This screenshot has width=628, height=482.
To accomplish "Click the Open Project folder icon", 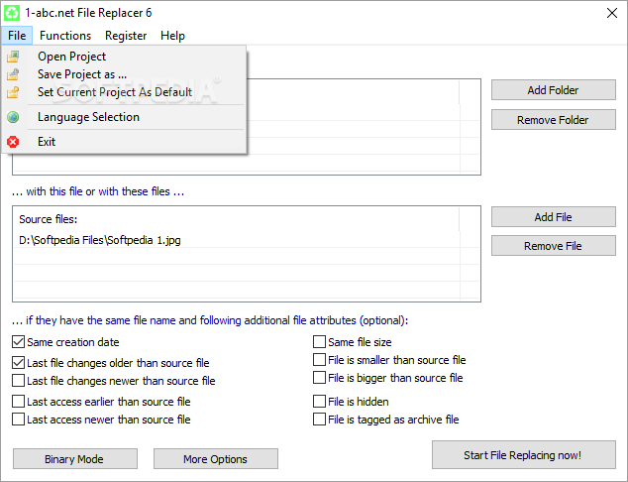I will [13, 57].
